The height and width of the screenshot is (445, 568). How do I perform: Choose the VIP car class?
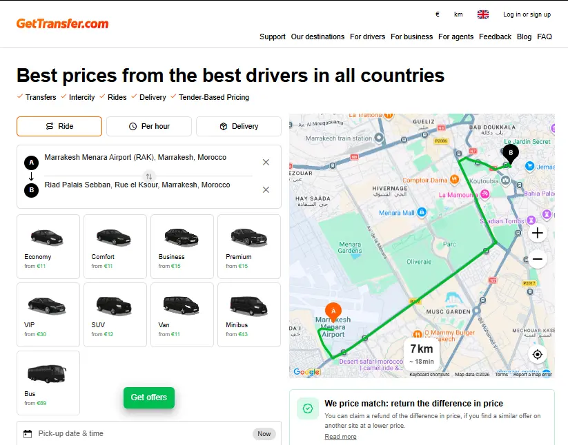48,315
